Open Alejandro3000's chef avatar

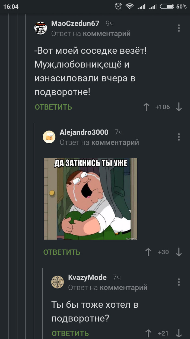(x=49, y=137)
